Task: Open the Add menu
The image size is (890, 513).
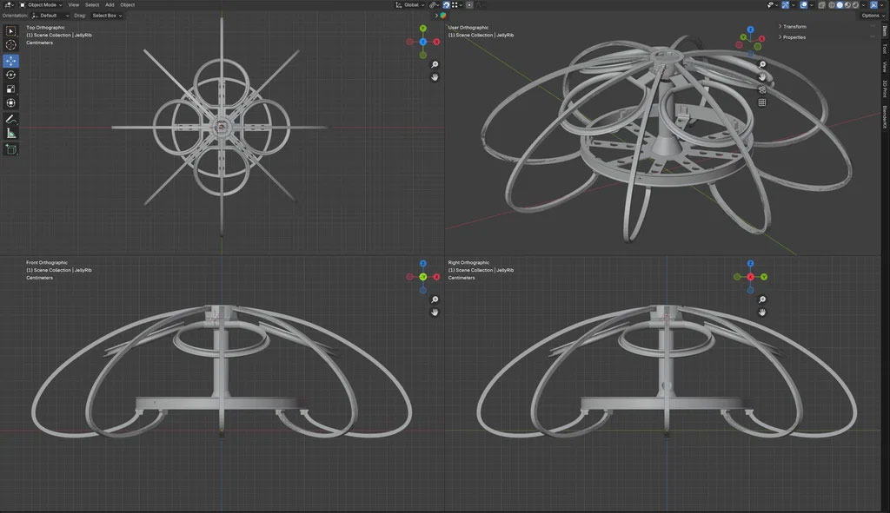Action: pos(110,5)
